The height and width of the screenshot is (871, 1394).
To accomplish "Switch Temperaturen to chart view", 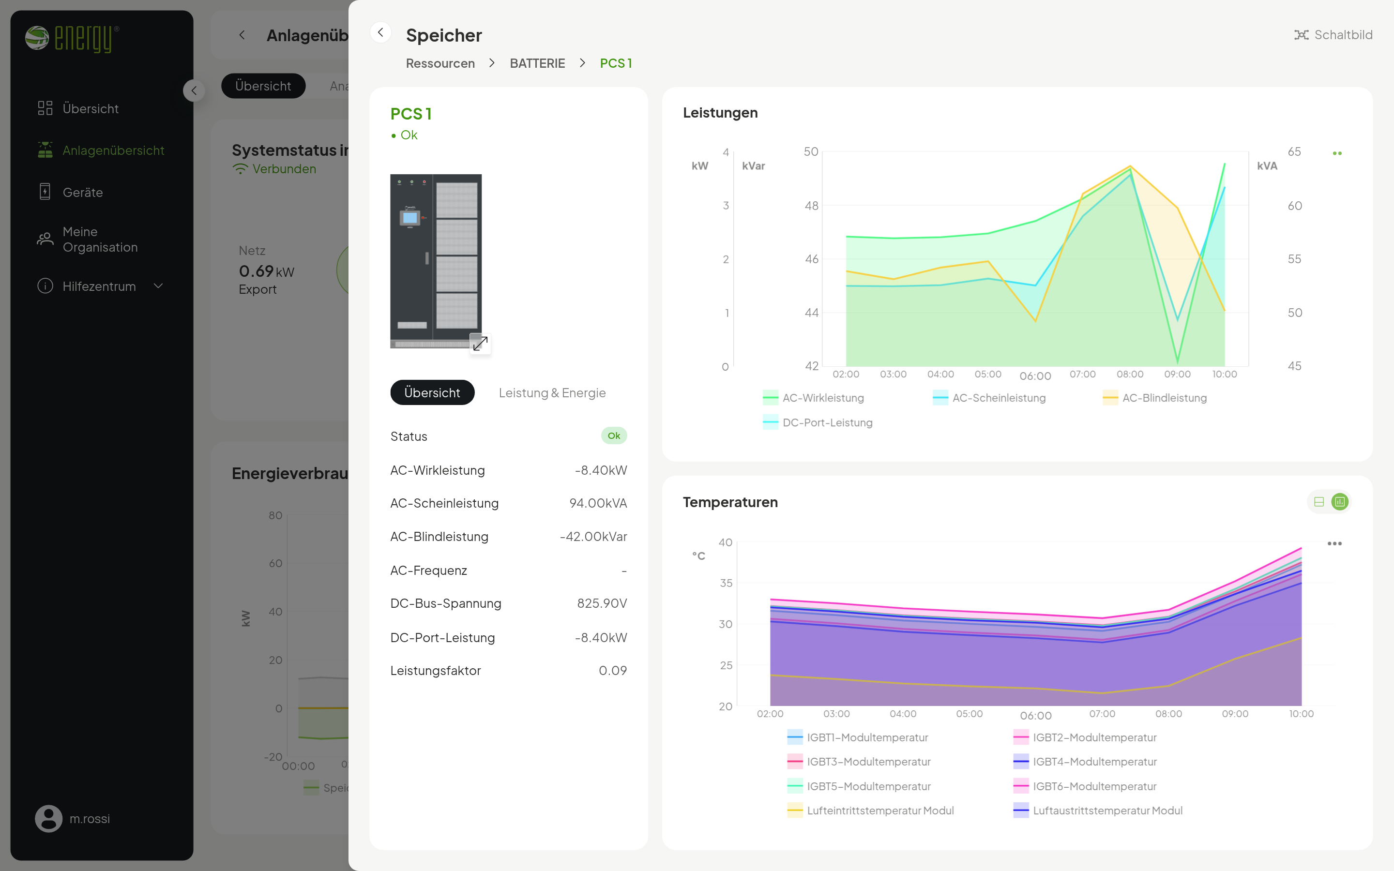I will [1339, 502].
